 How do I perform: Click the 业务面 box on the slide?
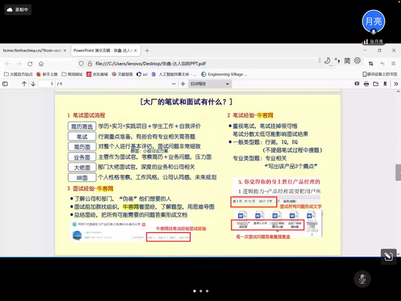(x=82, y=157)
